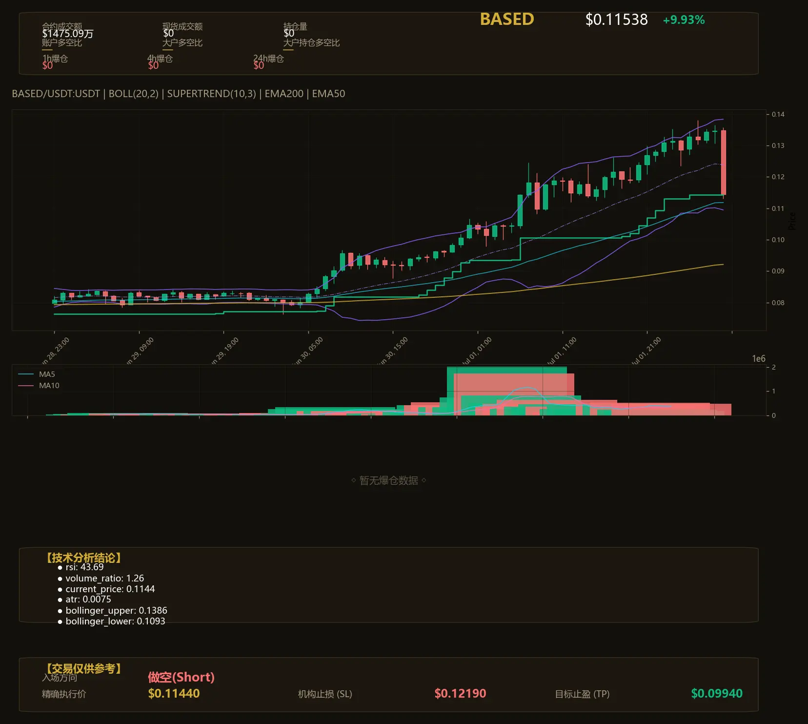Screen dimensions: 808x724
Task: Click the $0.11440 execution price
Action: (x=174, y=693)
